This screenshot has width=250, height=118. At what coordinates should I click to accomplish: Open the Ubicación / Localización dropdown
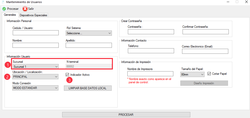[x=35, y=76]
